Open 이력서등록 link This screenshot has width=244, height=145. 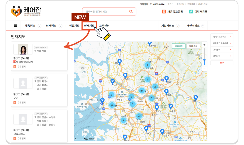click(201, 12)
